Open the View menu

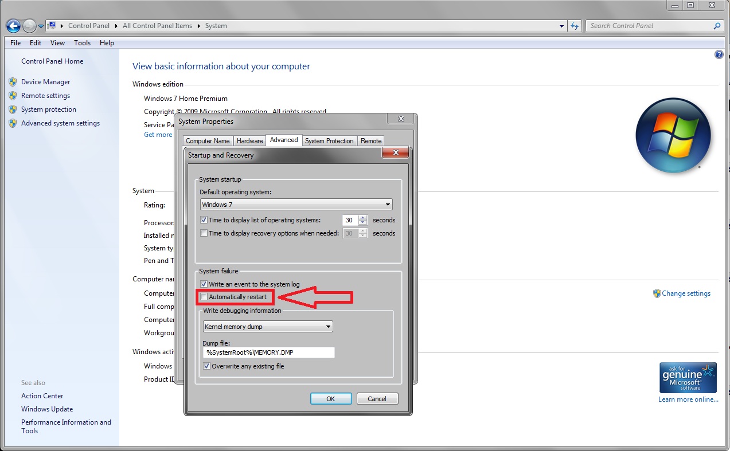point(57,43)
